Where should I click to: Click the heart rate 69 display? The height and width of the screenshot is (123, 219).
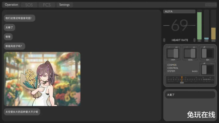point(179,25)
